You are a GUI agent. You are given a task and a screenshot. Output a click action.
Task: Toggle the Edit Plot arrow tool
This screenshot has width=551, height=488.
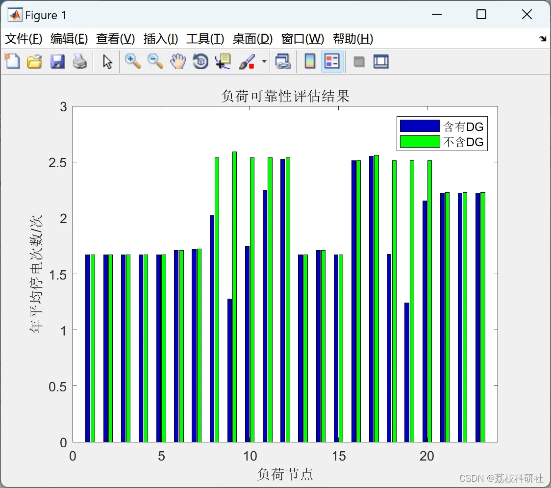(x=107, y=61)
